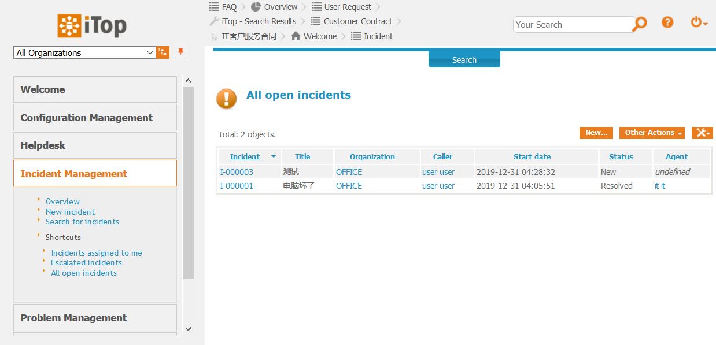Open All open incidents shortcut

click(84, 273)
